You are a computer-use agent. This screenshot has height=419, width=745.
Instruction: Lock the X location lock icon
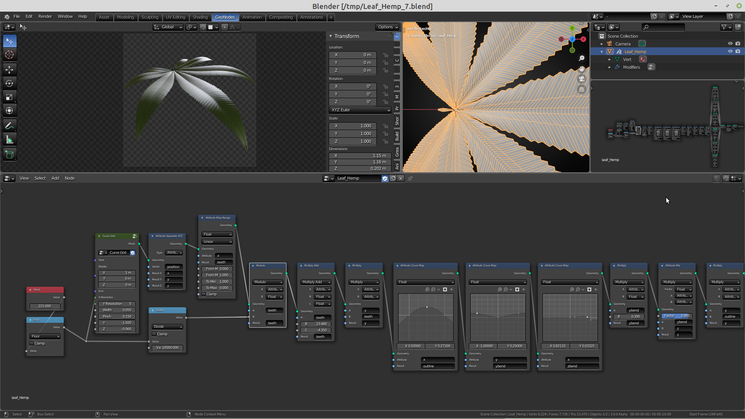click(385, 55)
